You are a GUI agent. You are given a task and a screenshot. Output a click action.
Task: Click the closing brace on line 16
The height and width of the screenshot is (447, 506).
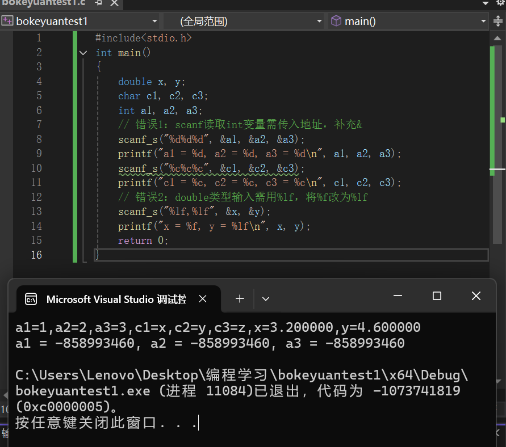(x=97, y=255)
